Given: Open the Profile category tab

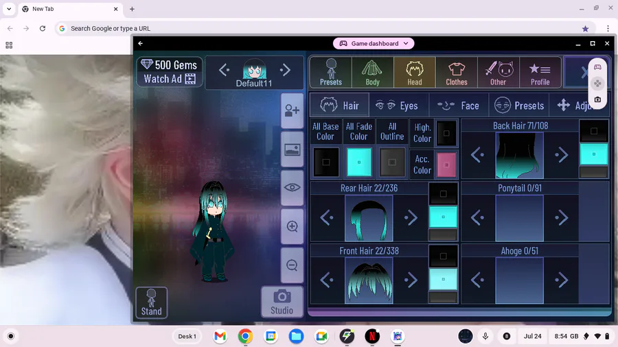Looking at the screenshot, I should point(540,72).
